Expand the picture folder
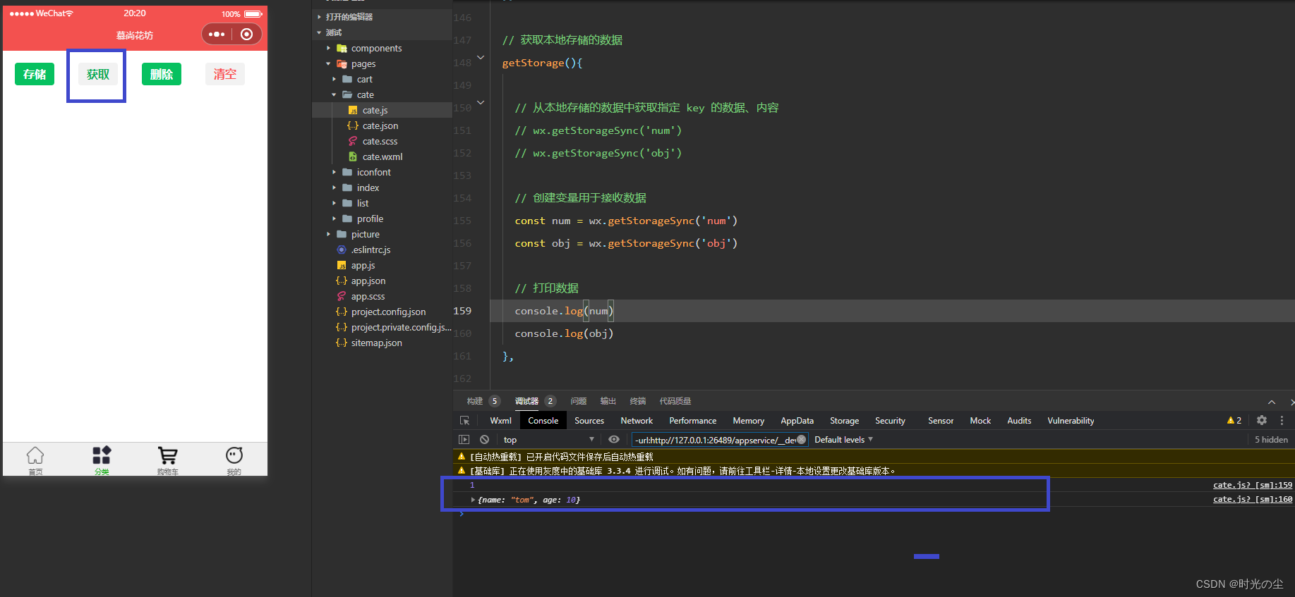The image size is (1295, 597). click(328, 234)
